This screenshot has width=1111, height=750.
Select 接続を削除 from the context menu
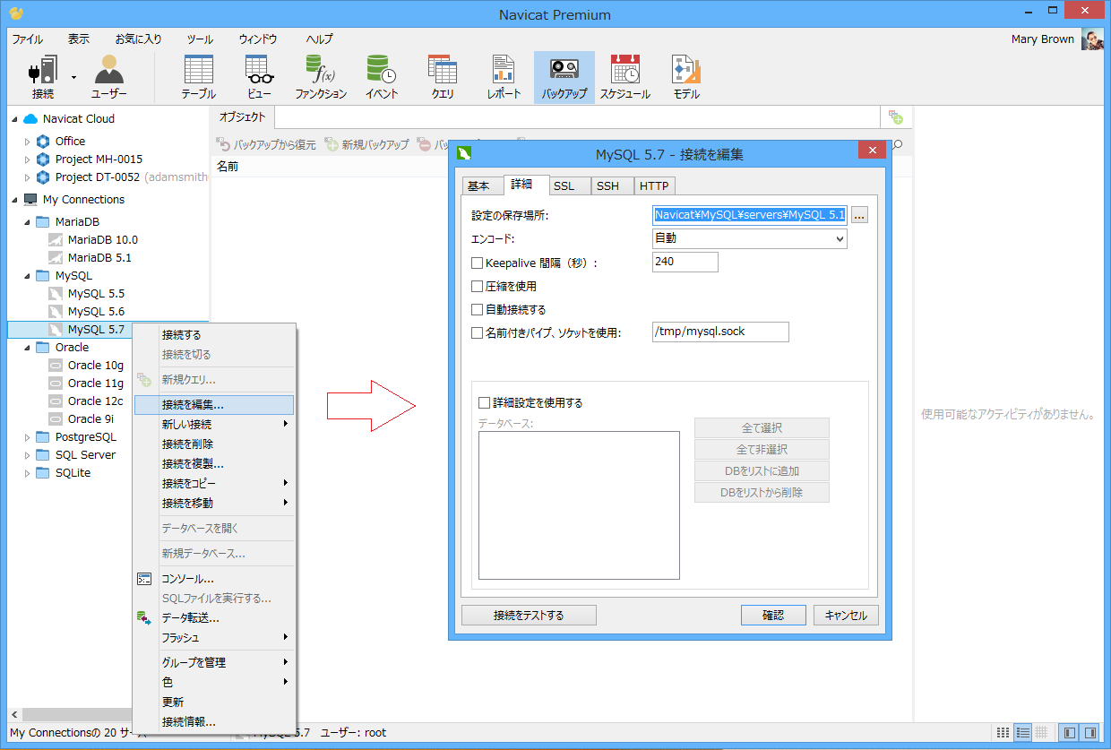[x=214, y=444]
